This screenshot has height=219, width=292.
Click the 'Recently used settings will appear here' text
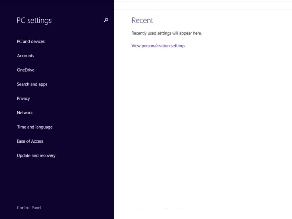point(167,33)
